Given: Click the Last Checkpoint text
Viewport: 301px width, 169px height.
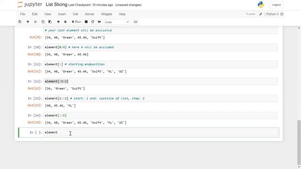Looking at the screenshot, I should [x=91, y=5].
